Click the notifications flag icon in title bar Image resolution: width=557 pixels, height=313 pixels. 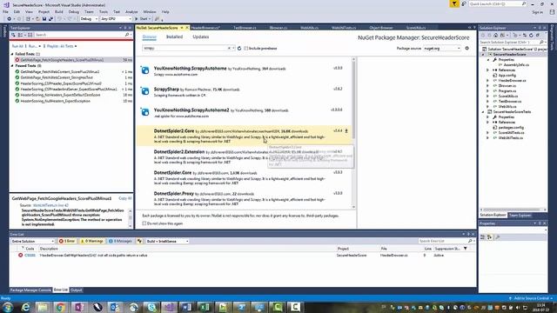click(x=454, y=3)
